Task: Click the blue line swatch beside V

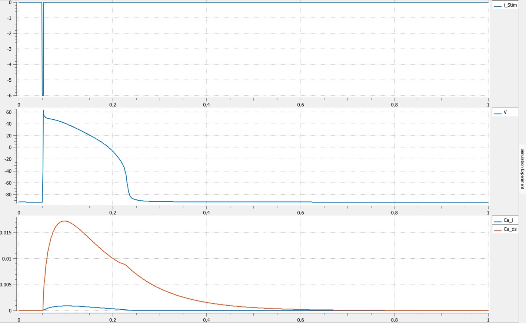Action: click(x=498, y=113)
